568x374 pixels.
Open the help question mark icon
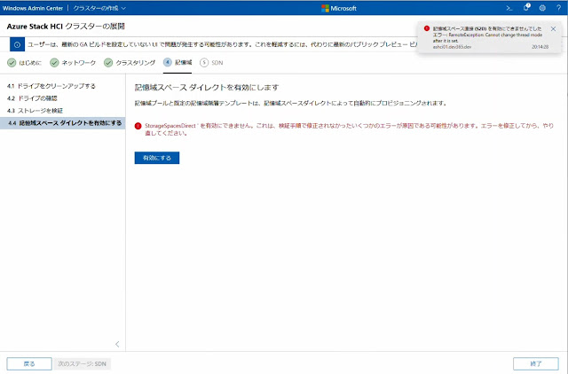pyautogui.click(x=558, y=8)
